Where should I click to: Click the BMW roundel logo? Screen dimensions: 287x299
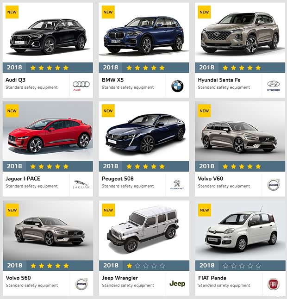177,86
